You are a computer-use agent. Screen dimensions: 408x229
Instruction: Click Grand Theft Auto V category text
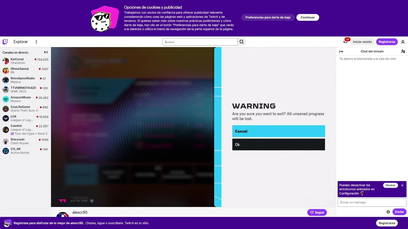tap(24, 110)
